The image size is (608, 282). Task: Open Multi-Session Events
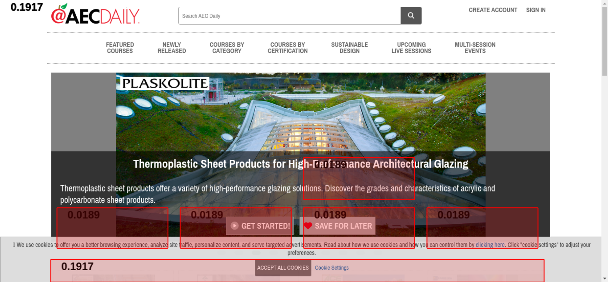pos(475,48)
